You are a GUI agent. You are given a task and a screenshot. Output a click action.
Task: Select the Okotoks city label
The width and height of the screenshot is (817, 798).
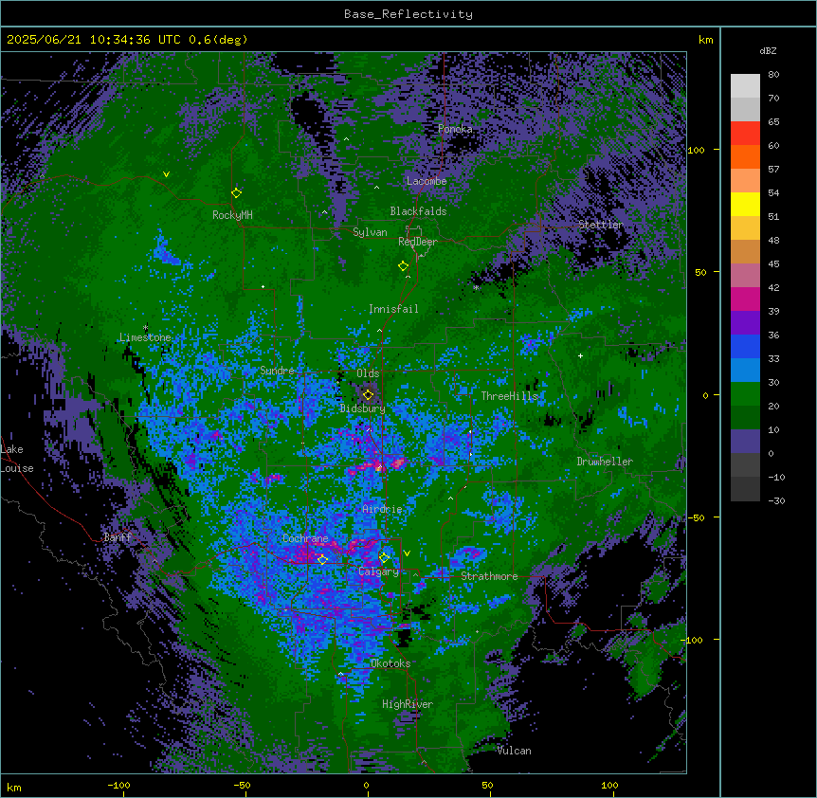coord(390,663)
